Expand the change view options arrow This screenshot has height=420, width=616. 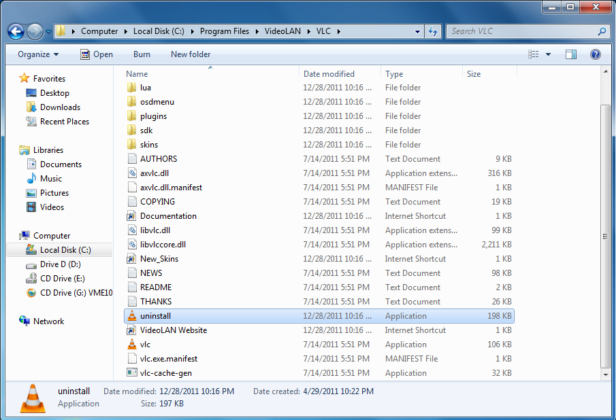[x=549, y=54]
